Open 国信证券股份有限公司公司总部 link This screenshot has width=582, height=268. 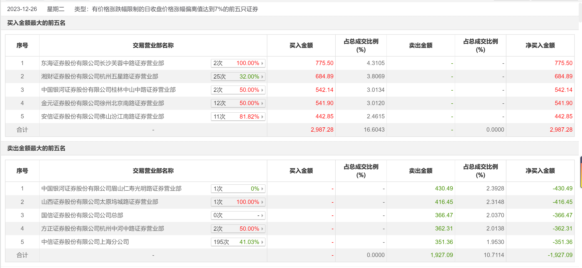tap(82, 215)
